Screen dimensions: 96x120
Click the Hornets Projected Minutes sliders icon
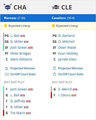(x=7, y=68)
